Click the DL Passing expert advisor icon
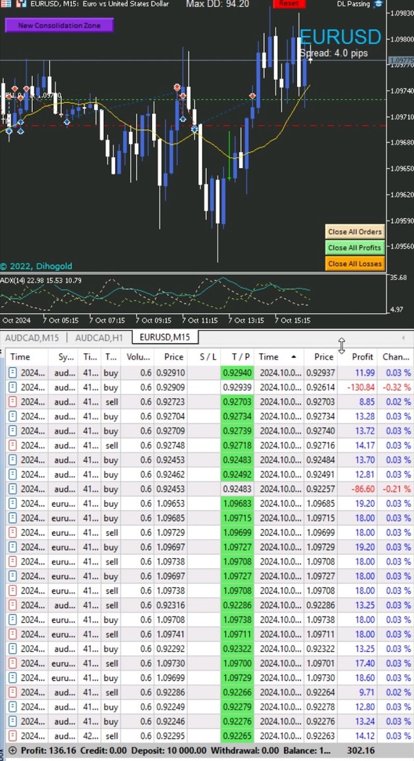414x761 pixels. [x=379, y=4]
